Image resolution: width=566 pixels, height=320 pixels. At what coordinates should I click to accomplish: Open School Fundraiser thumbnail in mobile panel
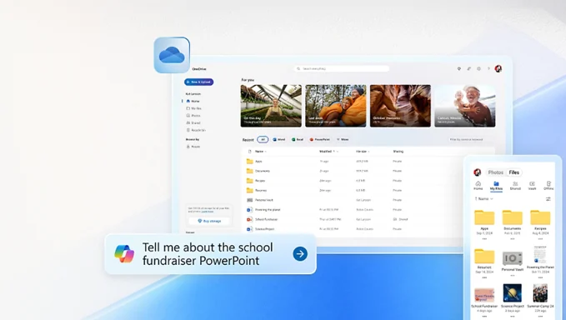[484, 295]
